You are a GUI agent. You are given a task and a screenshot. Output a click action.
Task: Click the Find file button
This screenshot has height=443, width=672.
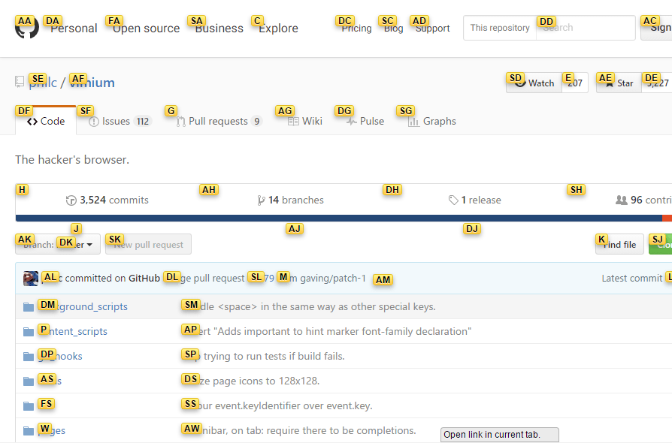(619, 244)
